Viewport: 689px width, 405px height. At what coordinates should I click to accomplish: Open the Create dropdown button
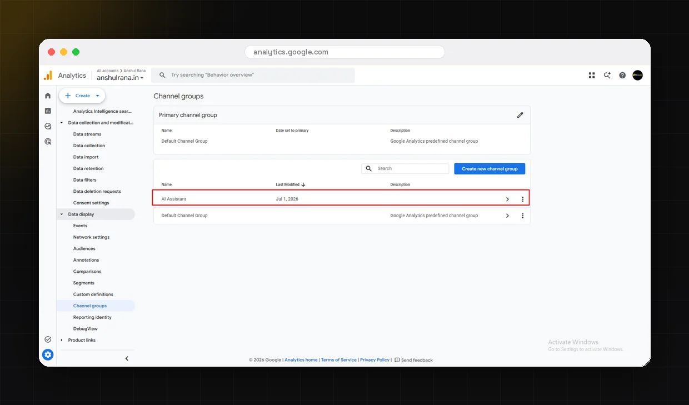[82, 96]
